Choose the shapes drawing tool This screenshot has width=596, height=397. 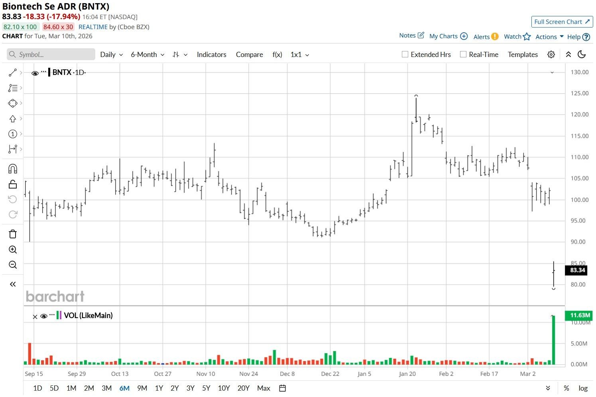[x=13, y=103]
